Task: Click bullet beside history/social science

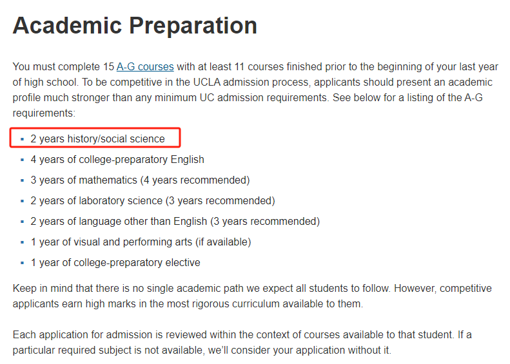Action: pos(22,139)
